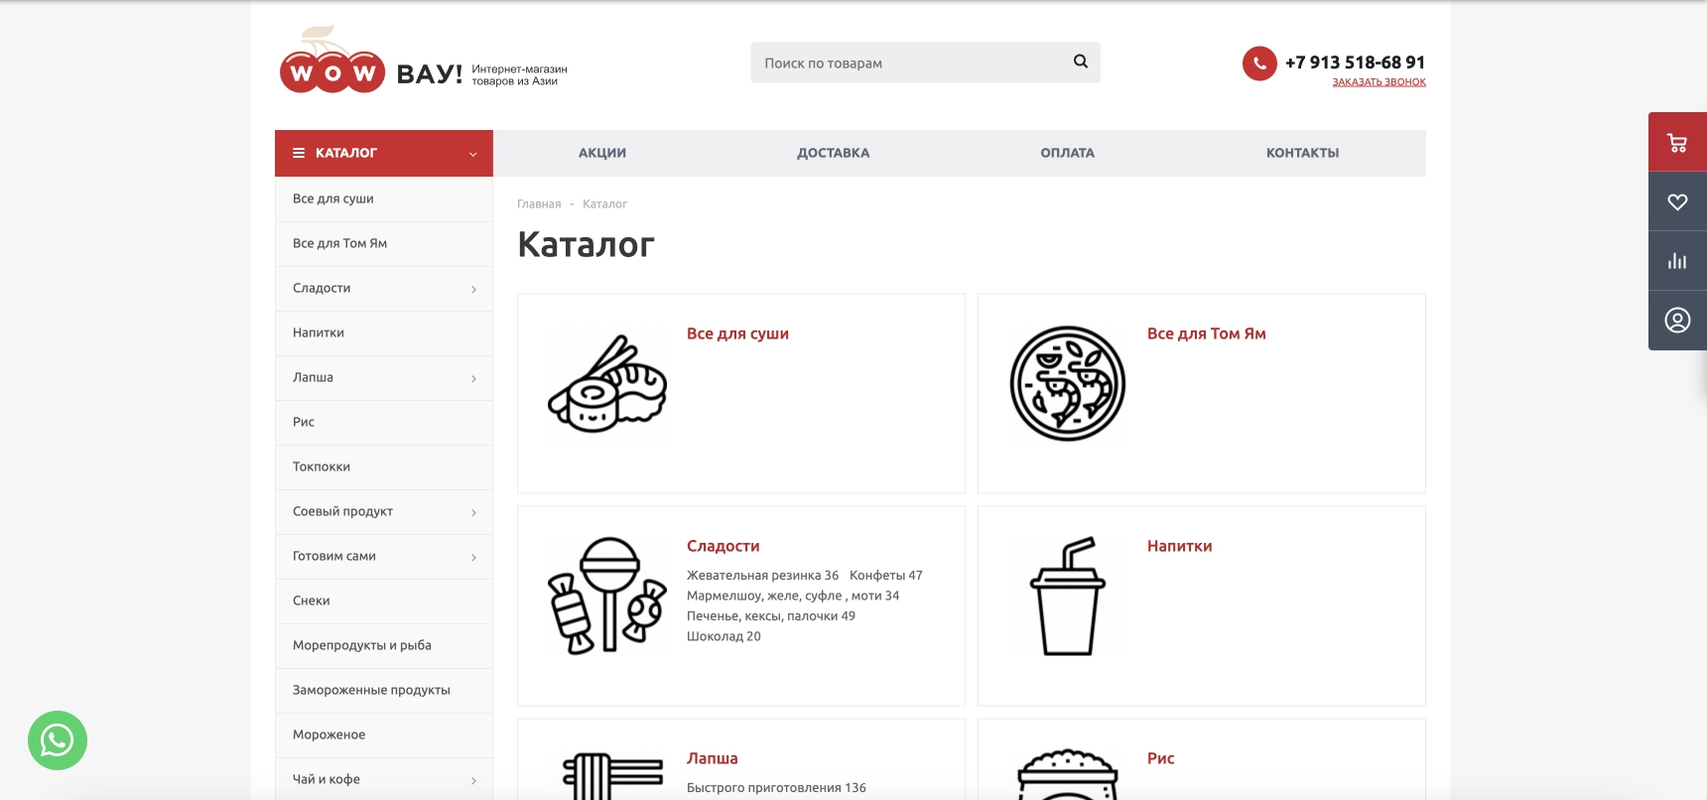Open Шоколад 20 subcategory
The width and height of the screenshot is (1707, 800).
click(x=723, y=636)
